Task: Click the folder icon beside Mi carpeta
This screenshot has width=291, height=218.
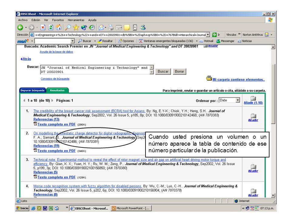Action: pos(209,78)
